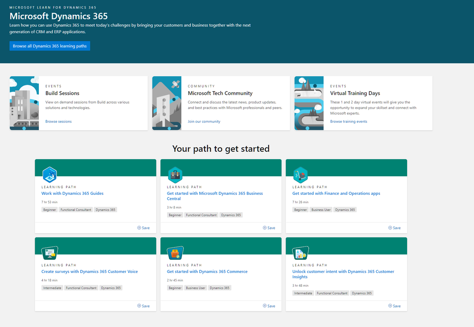The width and height of the screenshot is (474, 327).
Task: Click the Your path to get started heading
Action: coord(221,148)
